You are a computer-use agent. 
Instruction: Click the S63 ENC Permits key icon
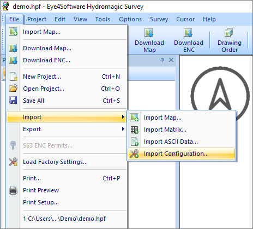coord(13,145)
